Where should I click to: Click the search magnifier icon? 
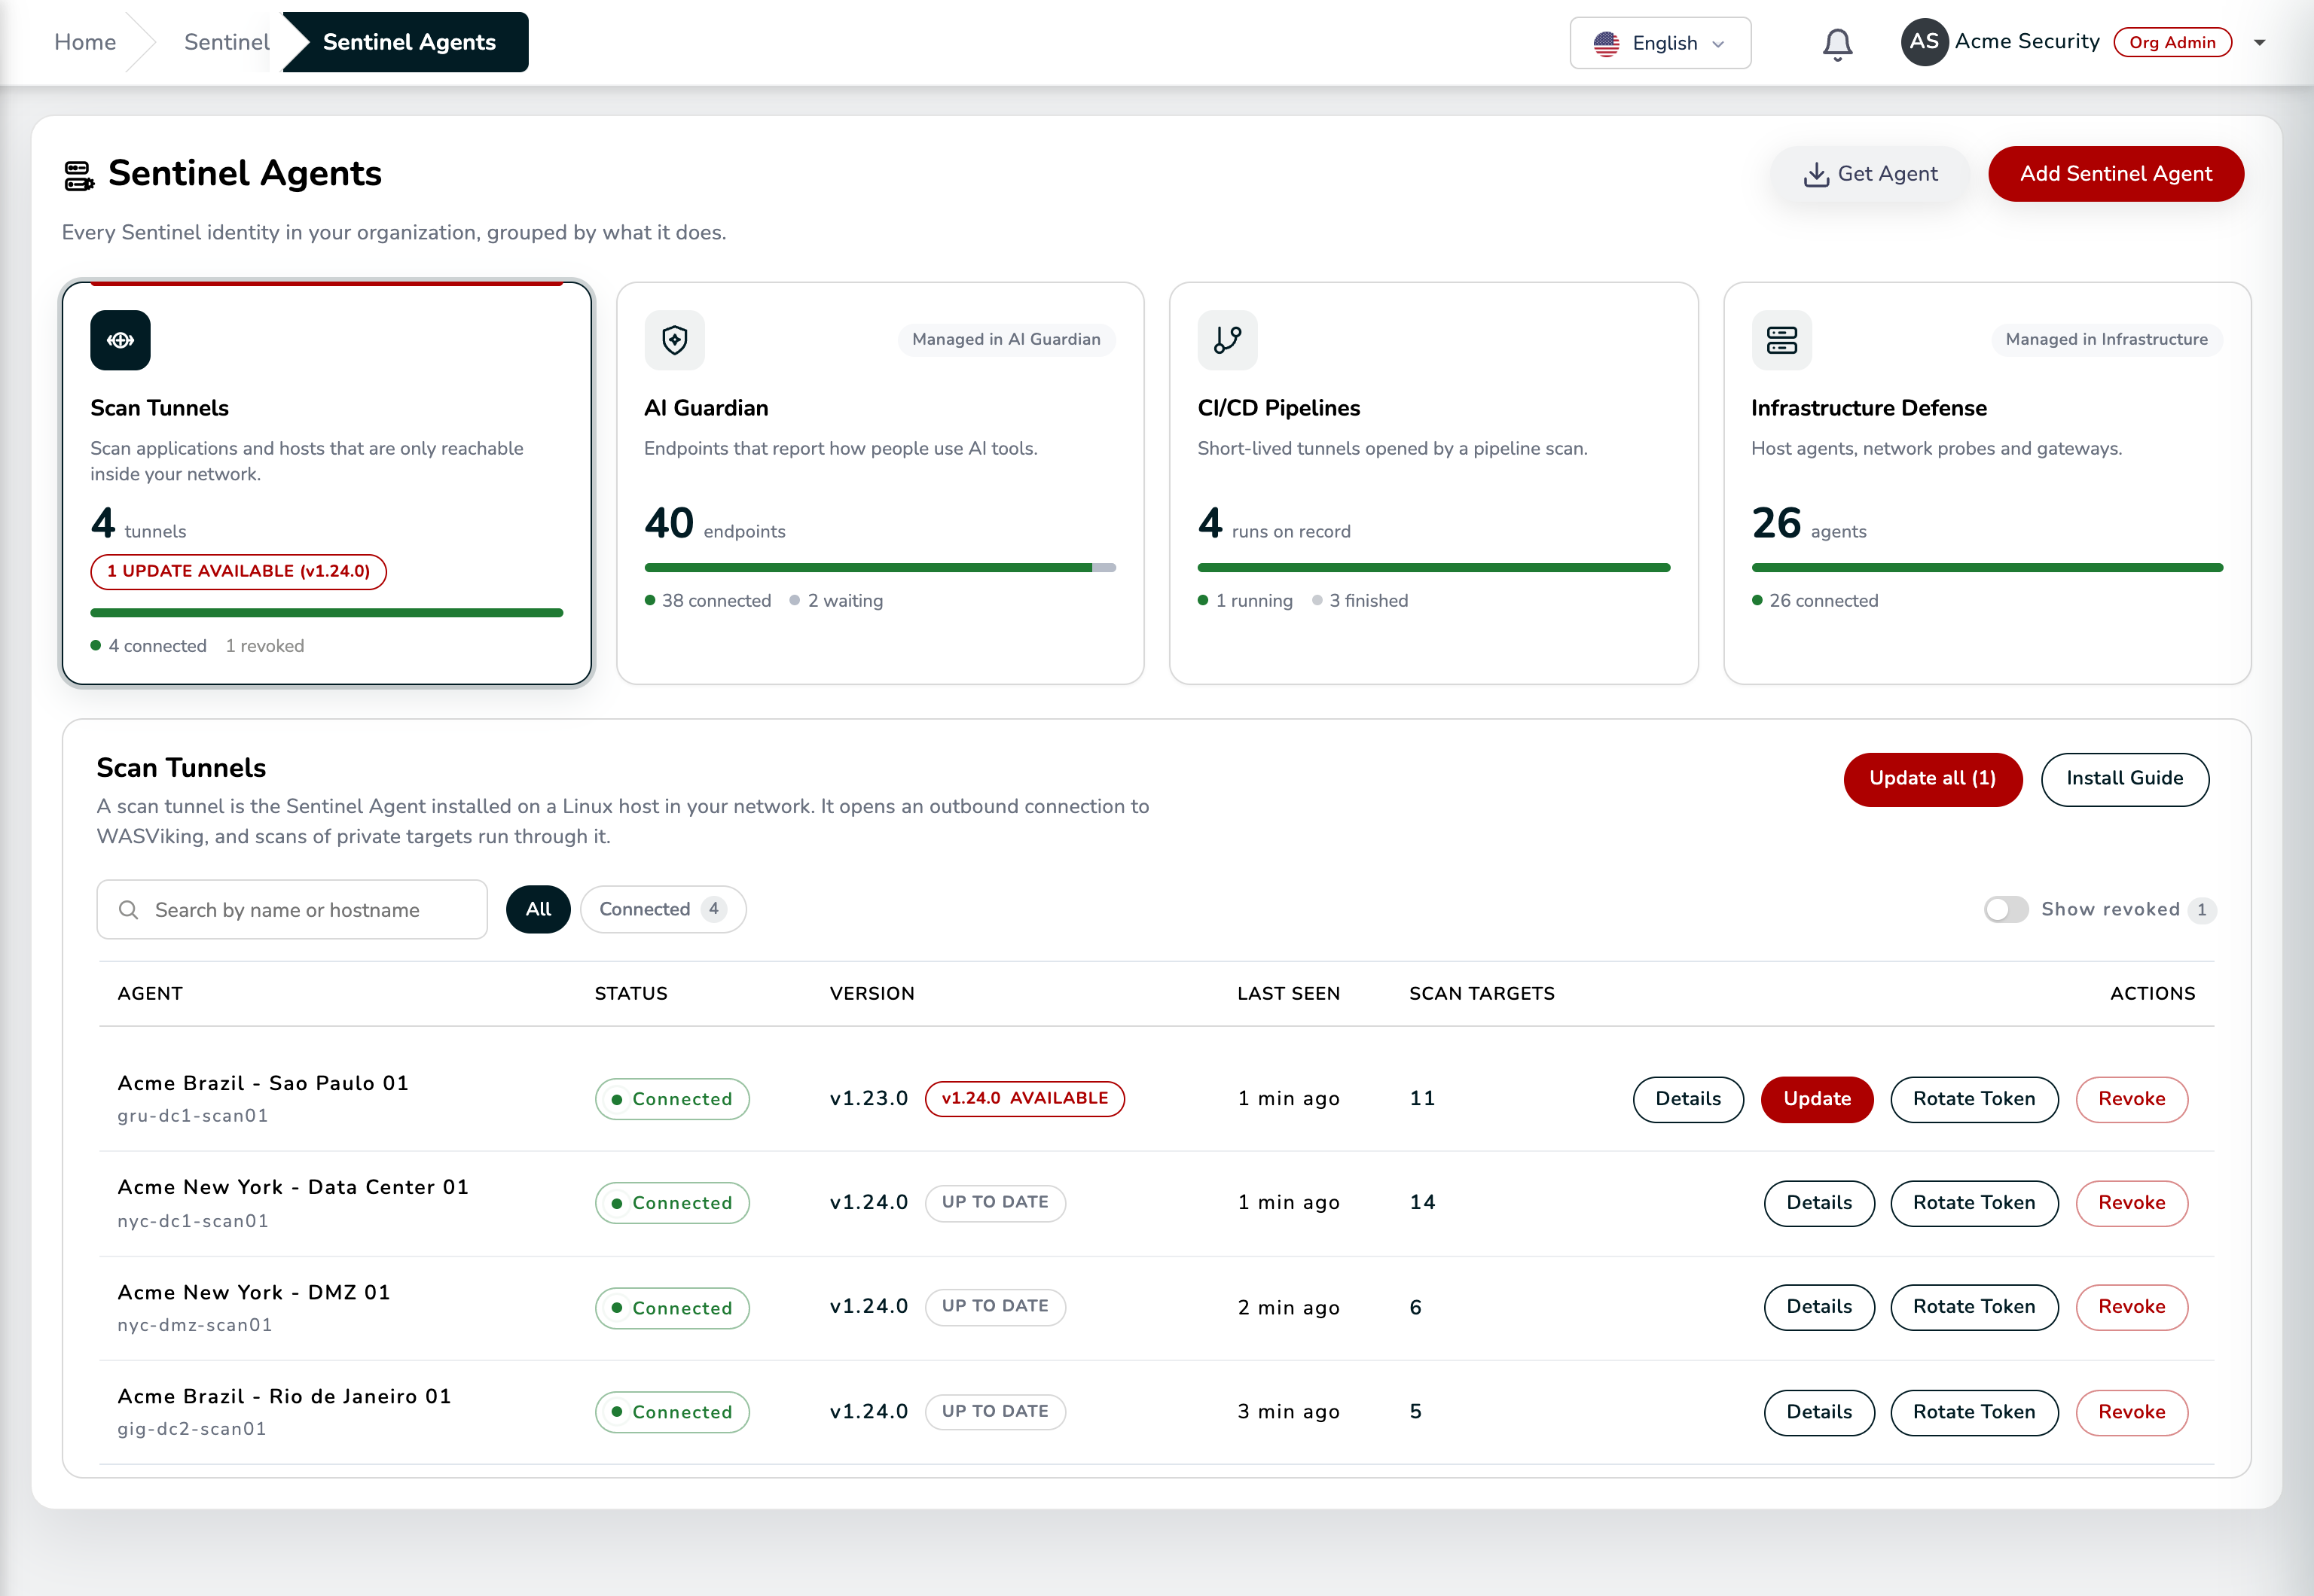tap(128, 910)
